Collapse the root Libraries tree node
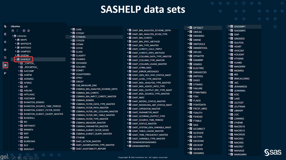The height and width of the screenshot is (160, 286). click(12, 36)
